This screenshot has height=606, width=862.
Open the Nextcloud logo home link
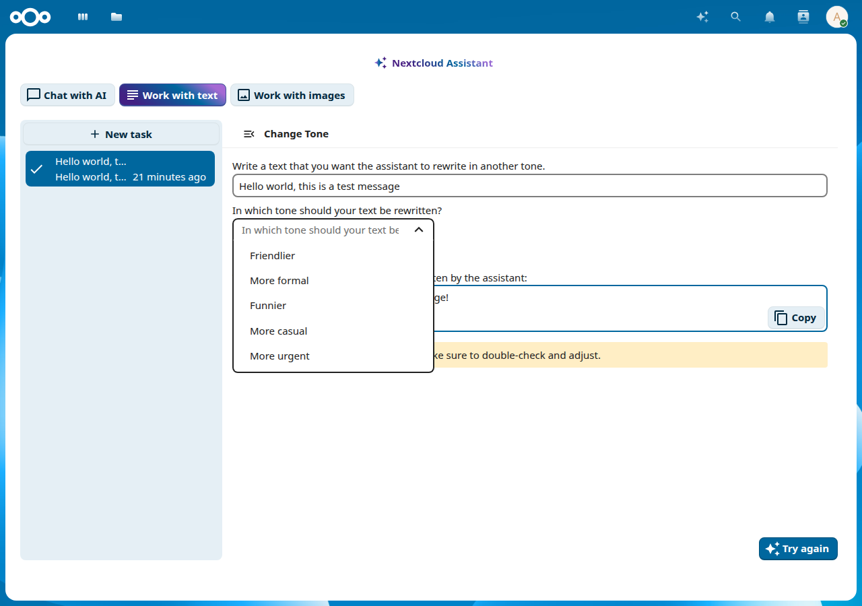pos(30,17)
